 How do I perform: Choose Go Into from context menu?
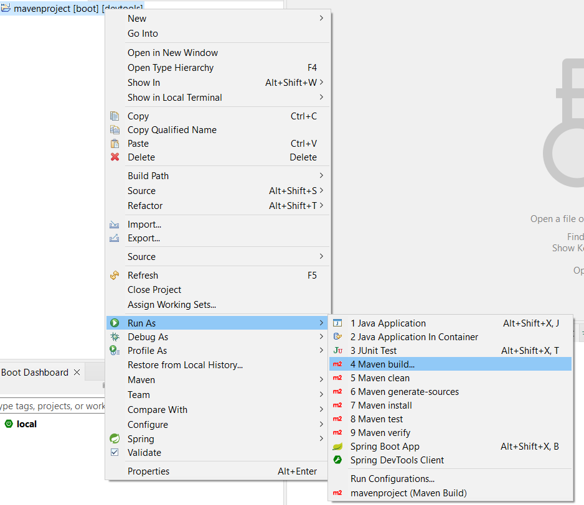[x=218, y=34]
